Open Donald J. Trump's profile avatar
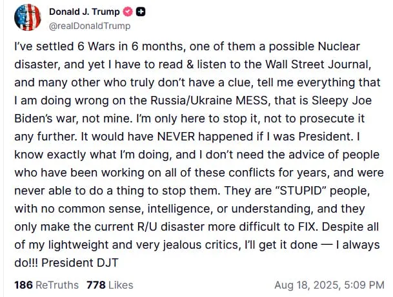Screen dimensions: 393x297 pyautogui.click(x=28, y=17)
